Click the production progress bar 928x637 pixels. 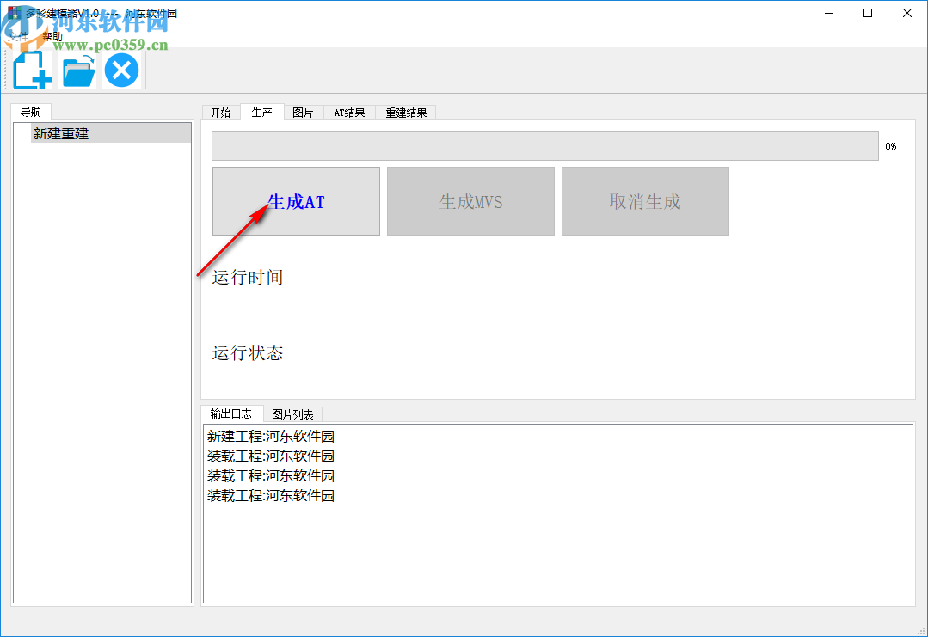(545, 145)
